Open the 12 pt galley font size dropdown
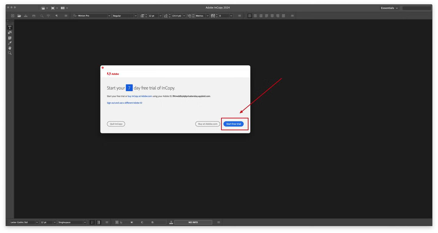This screenshot has height=233, width=438. point(55,222)
